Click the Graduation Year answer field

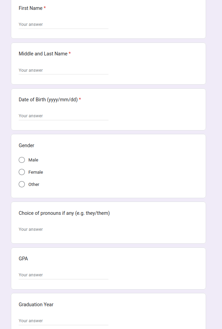[x=64, y=321]
